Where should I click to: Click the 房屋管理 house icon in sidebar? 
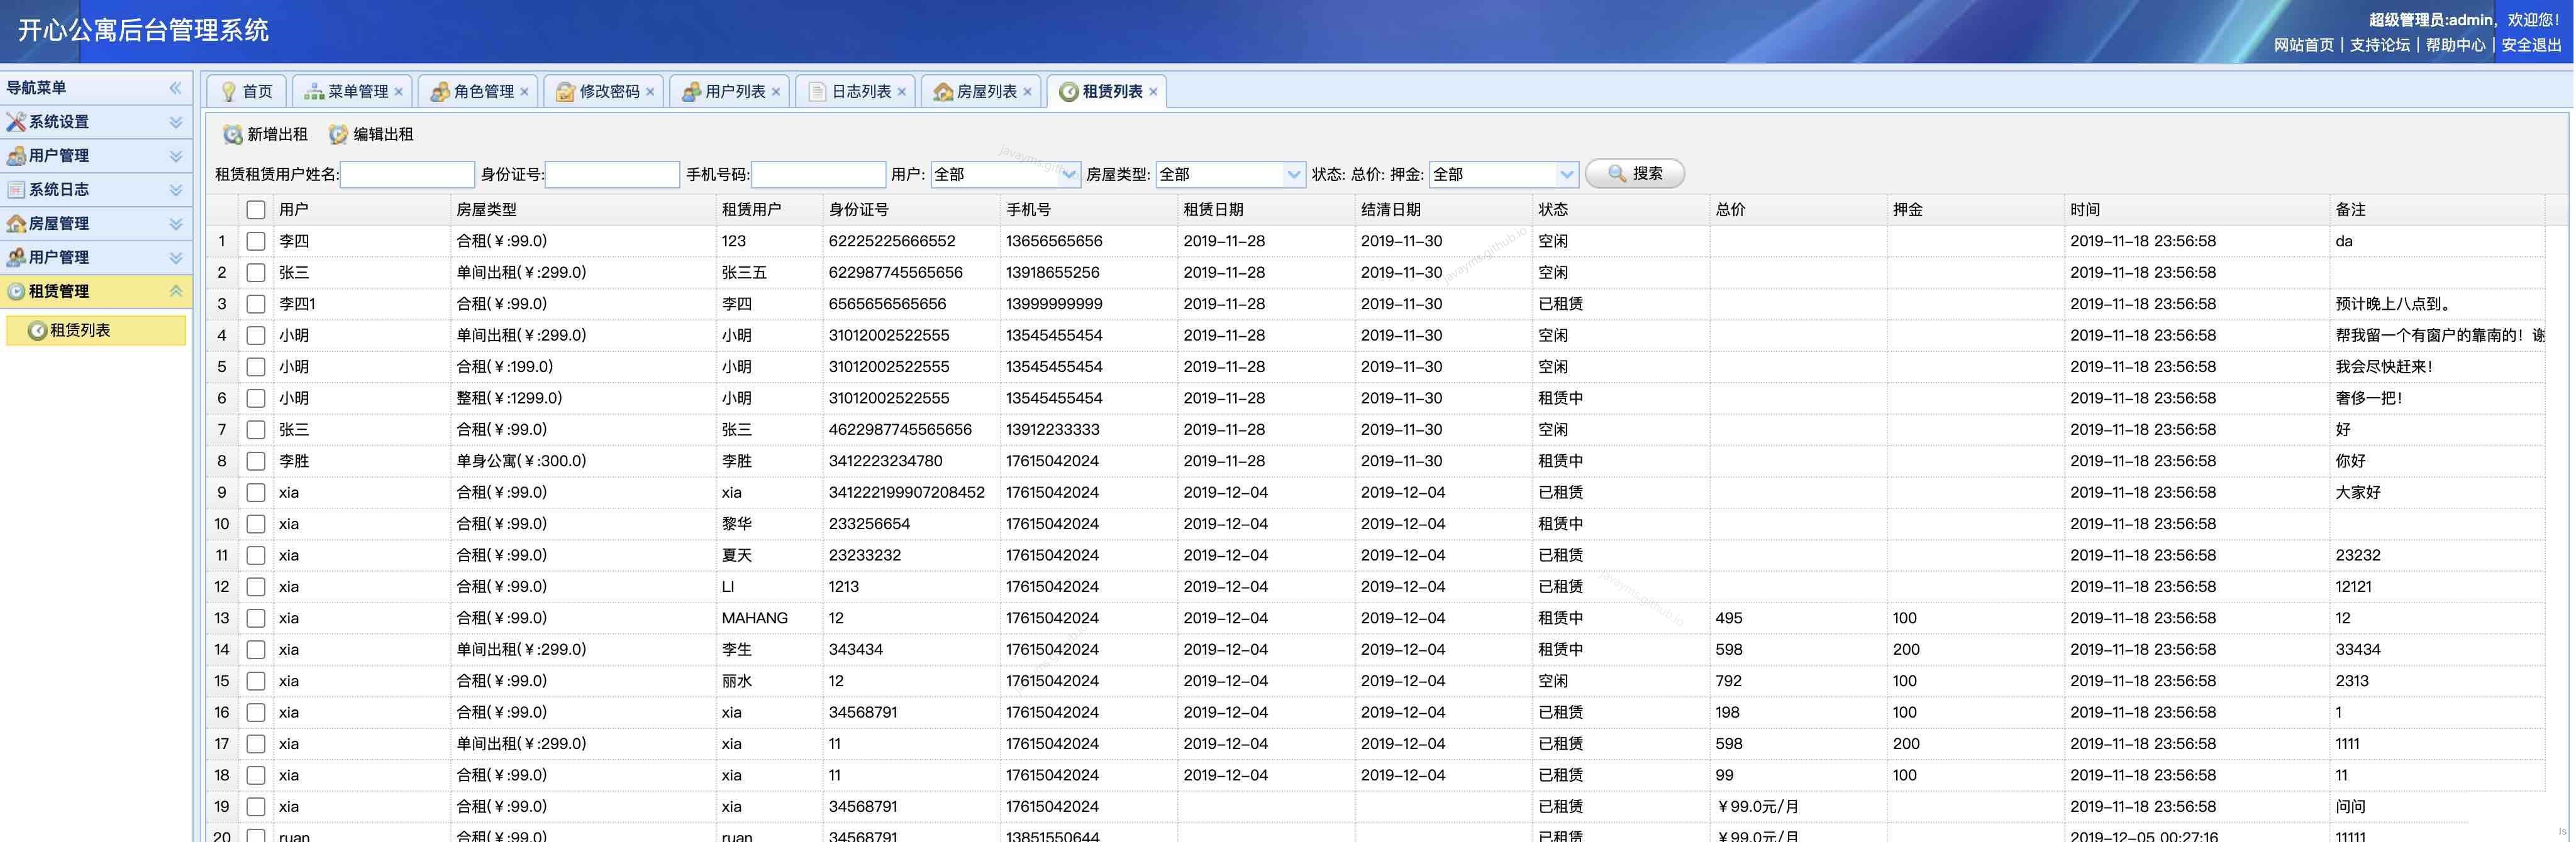coord(16,224)
